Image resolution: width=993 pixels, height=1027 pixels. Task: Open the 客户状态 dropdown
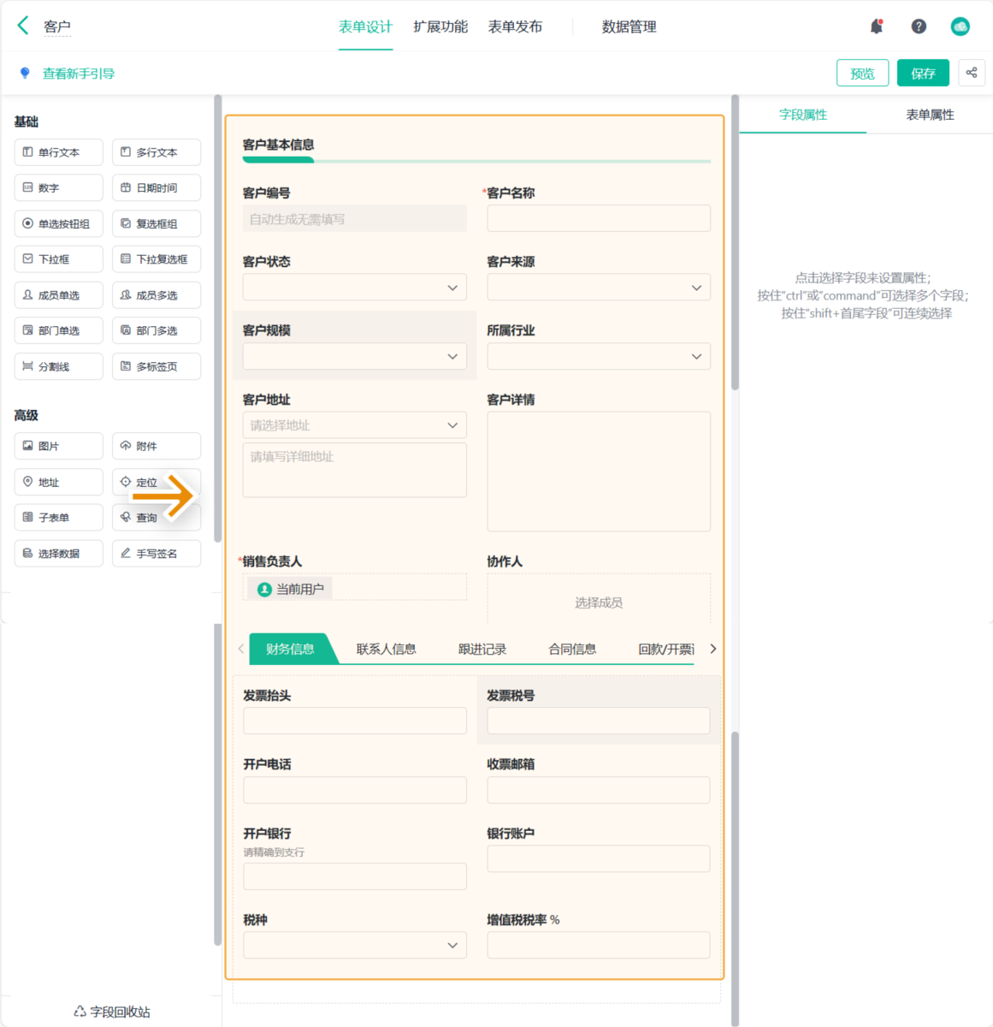point(354,287)
